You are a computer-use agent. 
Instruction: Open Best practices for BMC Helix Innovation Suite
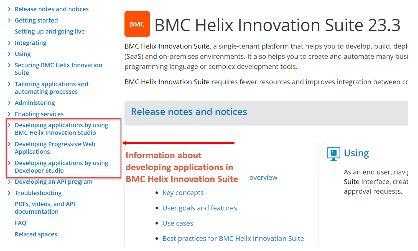(233, 239)
